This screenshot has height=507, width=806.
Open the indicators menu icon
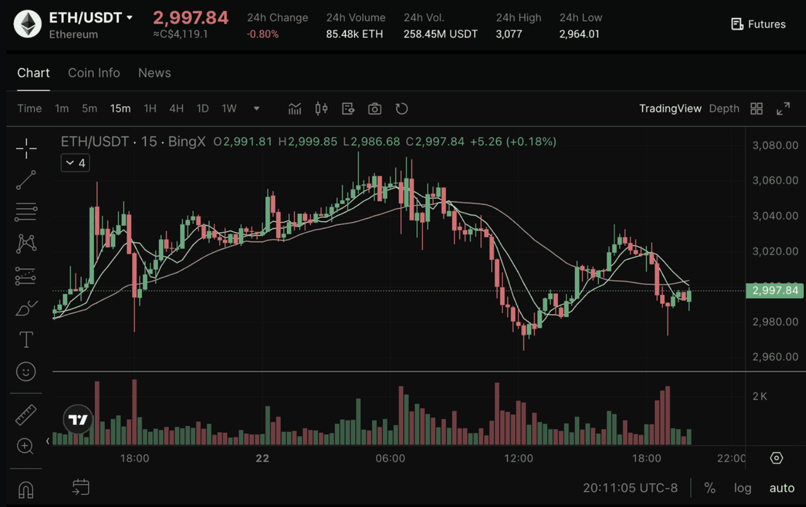click(x=295, y=109)
